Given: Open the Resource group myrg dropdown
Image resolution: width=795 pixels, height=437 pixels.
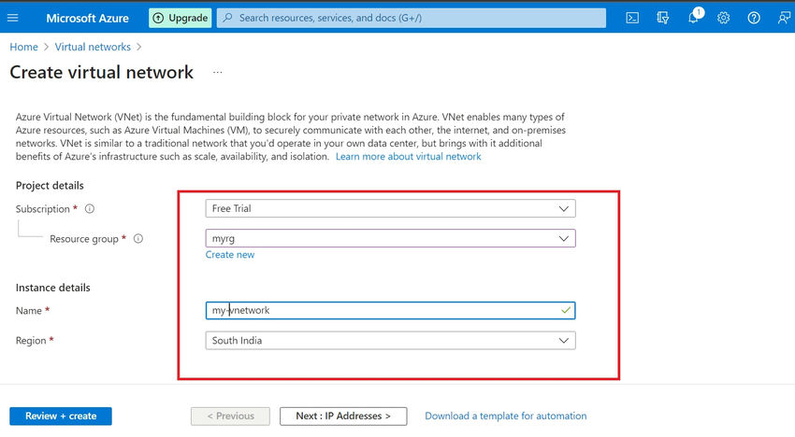Looking at the screenshot, I should 390,238.
